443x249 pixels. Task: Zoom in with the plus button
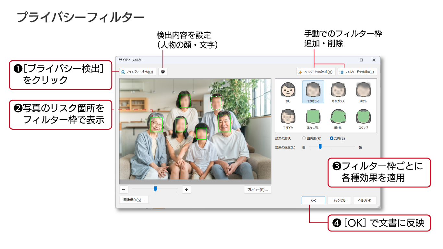pos(186,189)
